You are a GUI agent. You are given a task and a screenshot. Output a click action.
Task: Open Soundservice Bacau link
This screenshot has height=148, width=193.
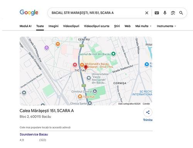[x=34, y=135]
